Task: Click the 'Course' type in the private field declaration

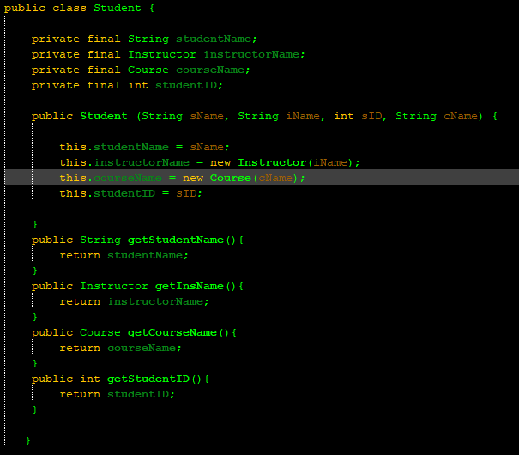Action: click(x=148, y=70)
